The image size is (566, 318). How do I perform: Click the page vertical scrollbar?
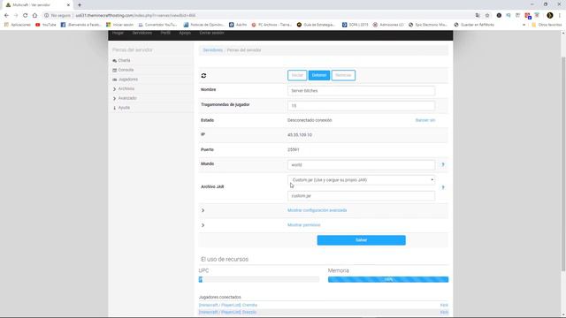pos(563,164)
